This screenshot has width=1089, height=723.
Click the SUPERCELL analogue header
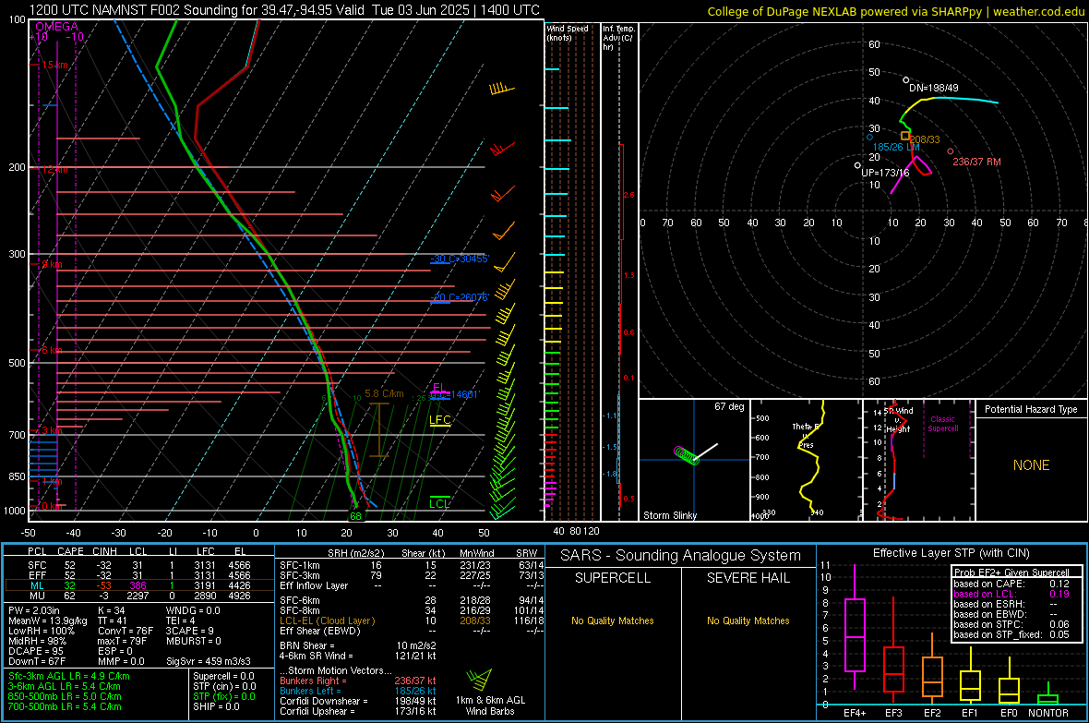[613, 578]
